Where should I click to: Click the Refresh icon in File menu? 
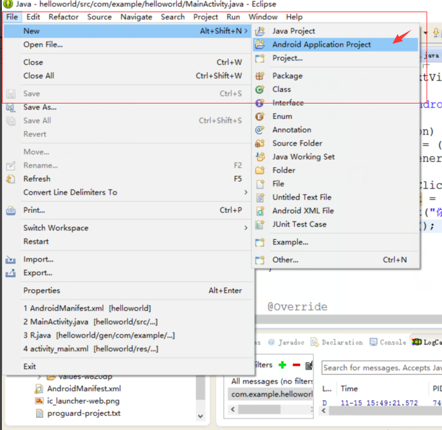pyautogui.click(x=11, y=179)
